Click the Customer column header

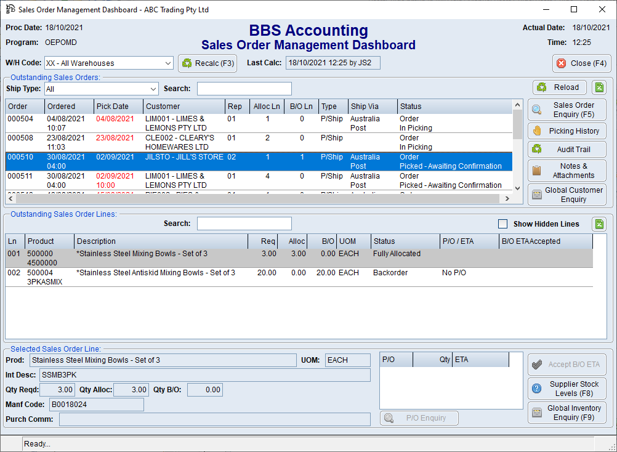[183, 107]
